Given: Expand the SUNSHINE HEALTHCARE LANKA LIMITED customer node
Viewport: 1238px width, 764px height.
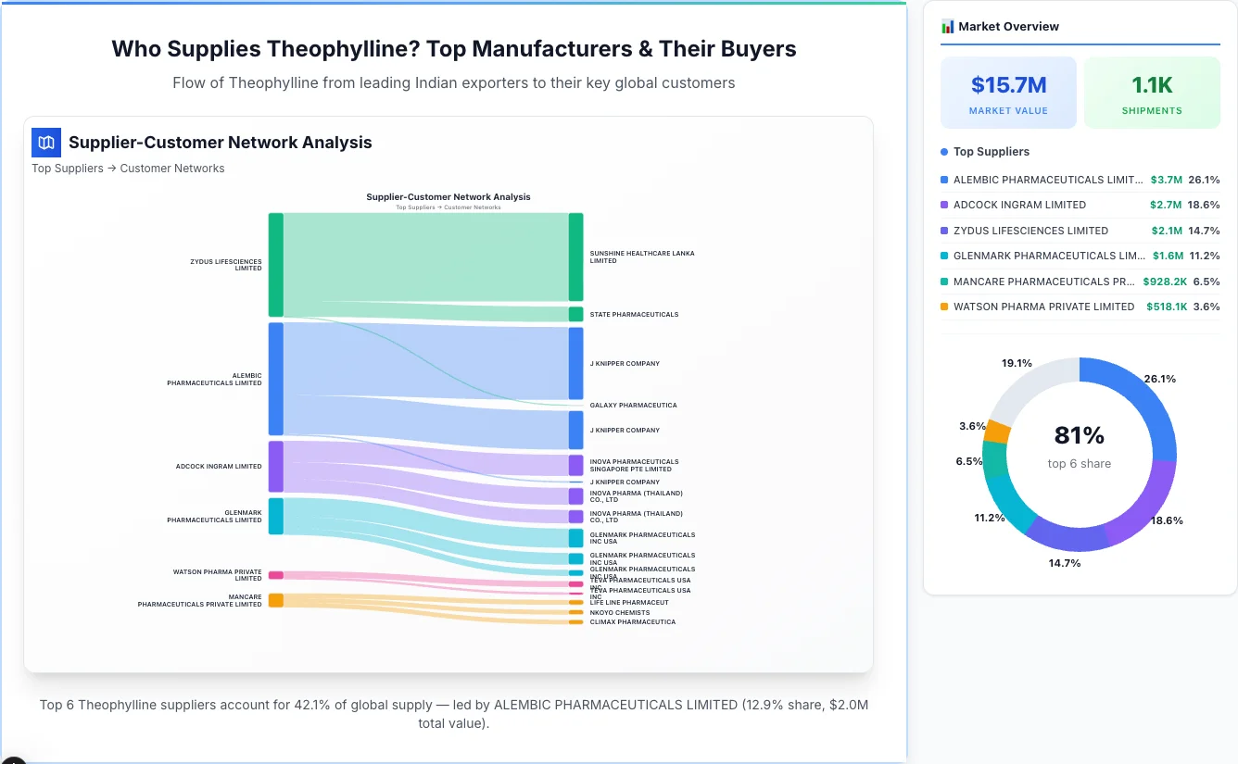Looking at the screenshot, I should coord(575,255).
